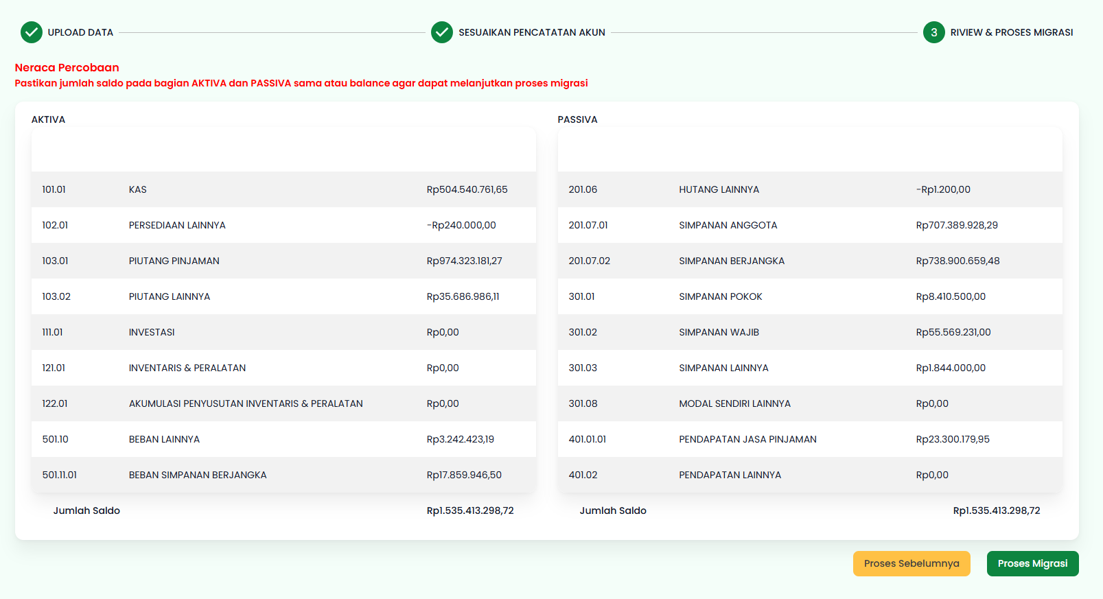The height and width of the screenshot is (599, 1103).
Task: Click the PASSIVA section heading
Action: (577, 119)
